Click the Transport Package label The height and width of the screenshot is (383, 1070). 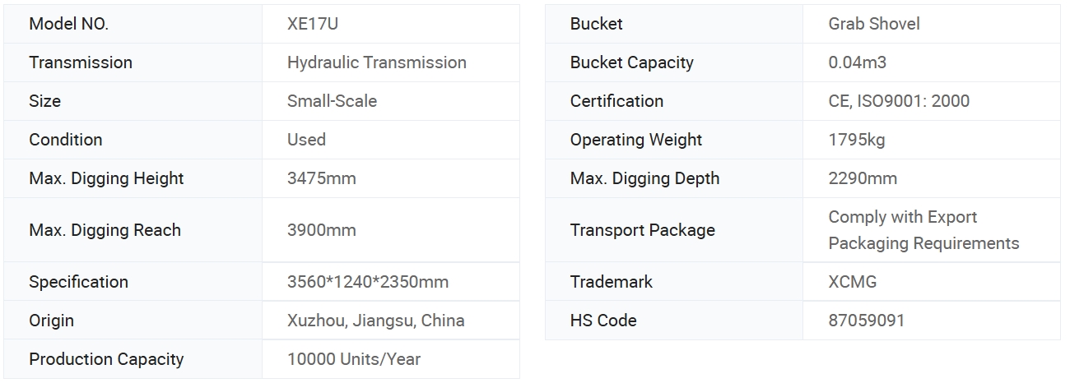pyautogui.click(x=642, y=230)
